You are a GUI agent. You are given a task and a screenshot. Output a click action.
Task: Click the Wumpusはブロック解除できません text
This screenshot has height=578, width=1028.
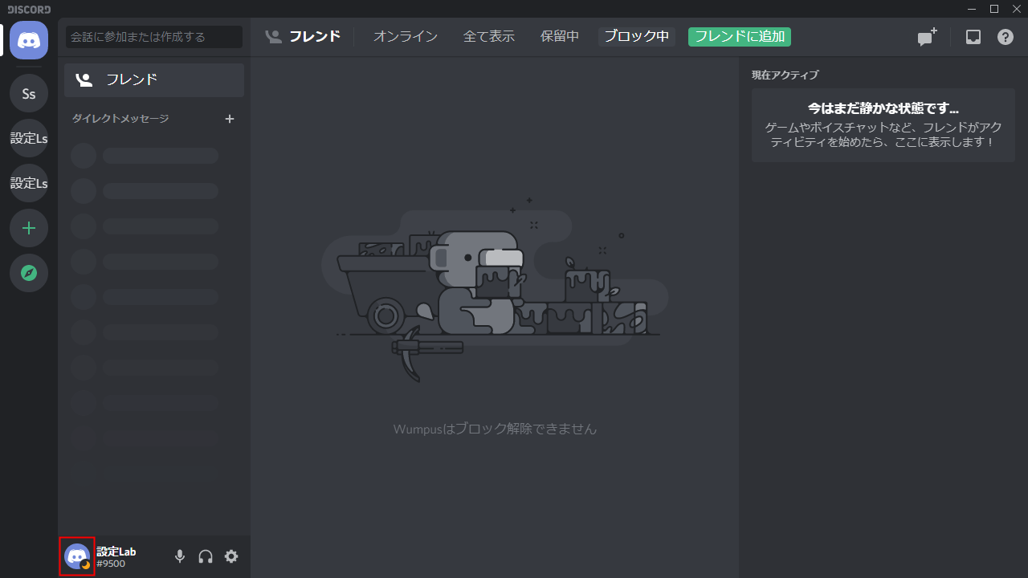pos(495,429)
